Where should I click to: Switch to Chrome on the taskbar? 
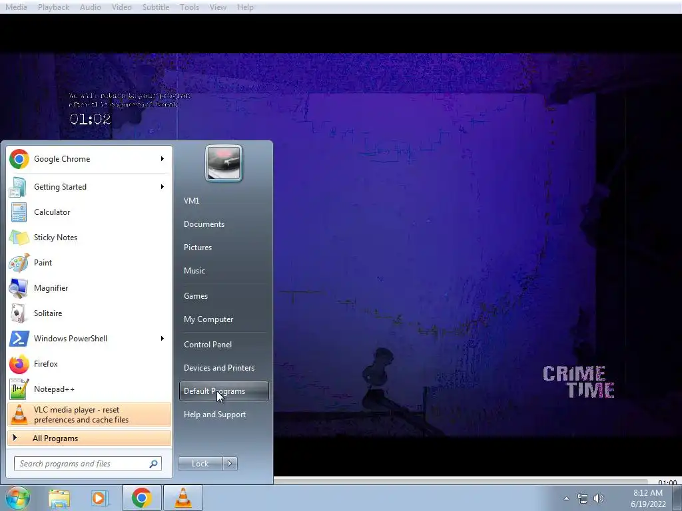pyautogui.click(x=142, y=498)
